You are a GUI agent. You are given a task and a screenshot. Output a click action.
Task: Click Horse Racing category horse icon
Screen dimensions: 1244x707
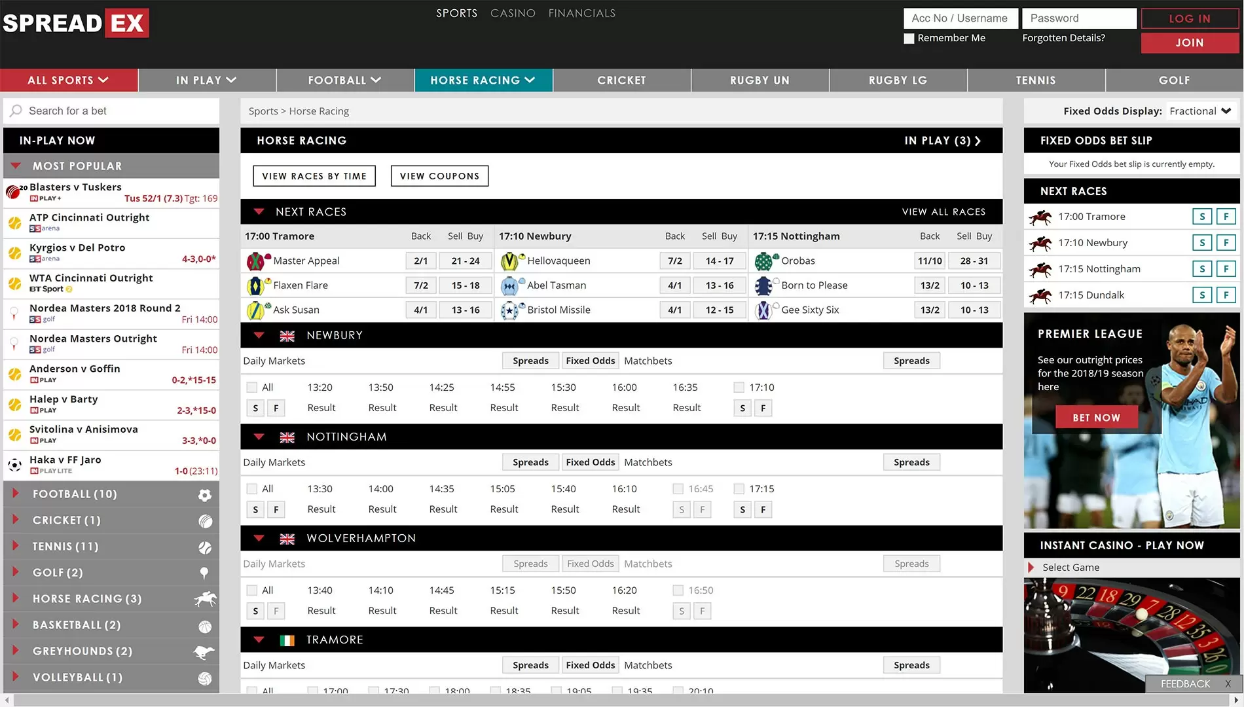tap(205, 599)
